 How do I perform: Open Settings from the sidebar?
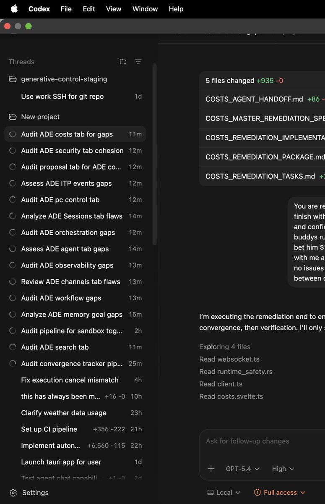(x=35, y=493)
